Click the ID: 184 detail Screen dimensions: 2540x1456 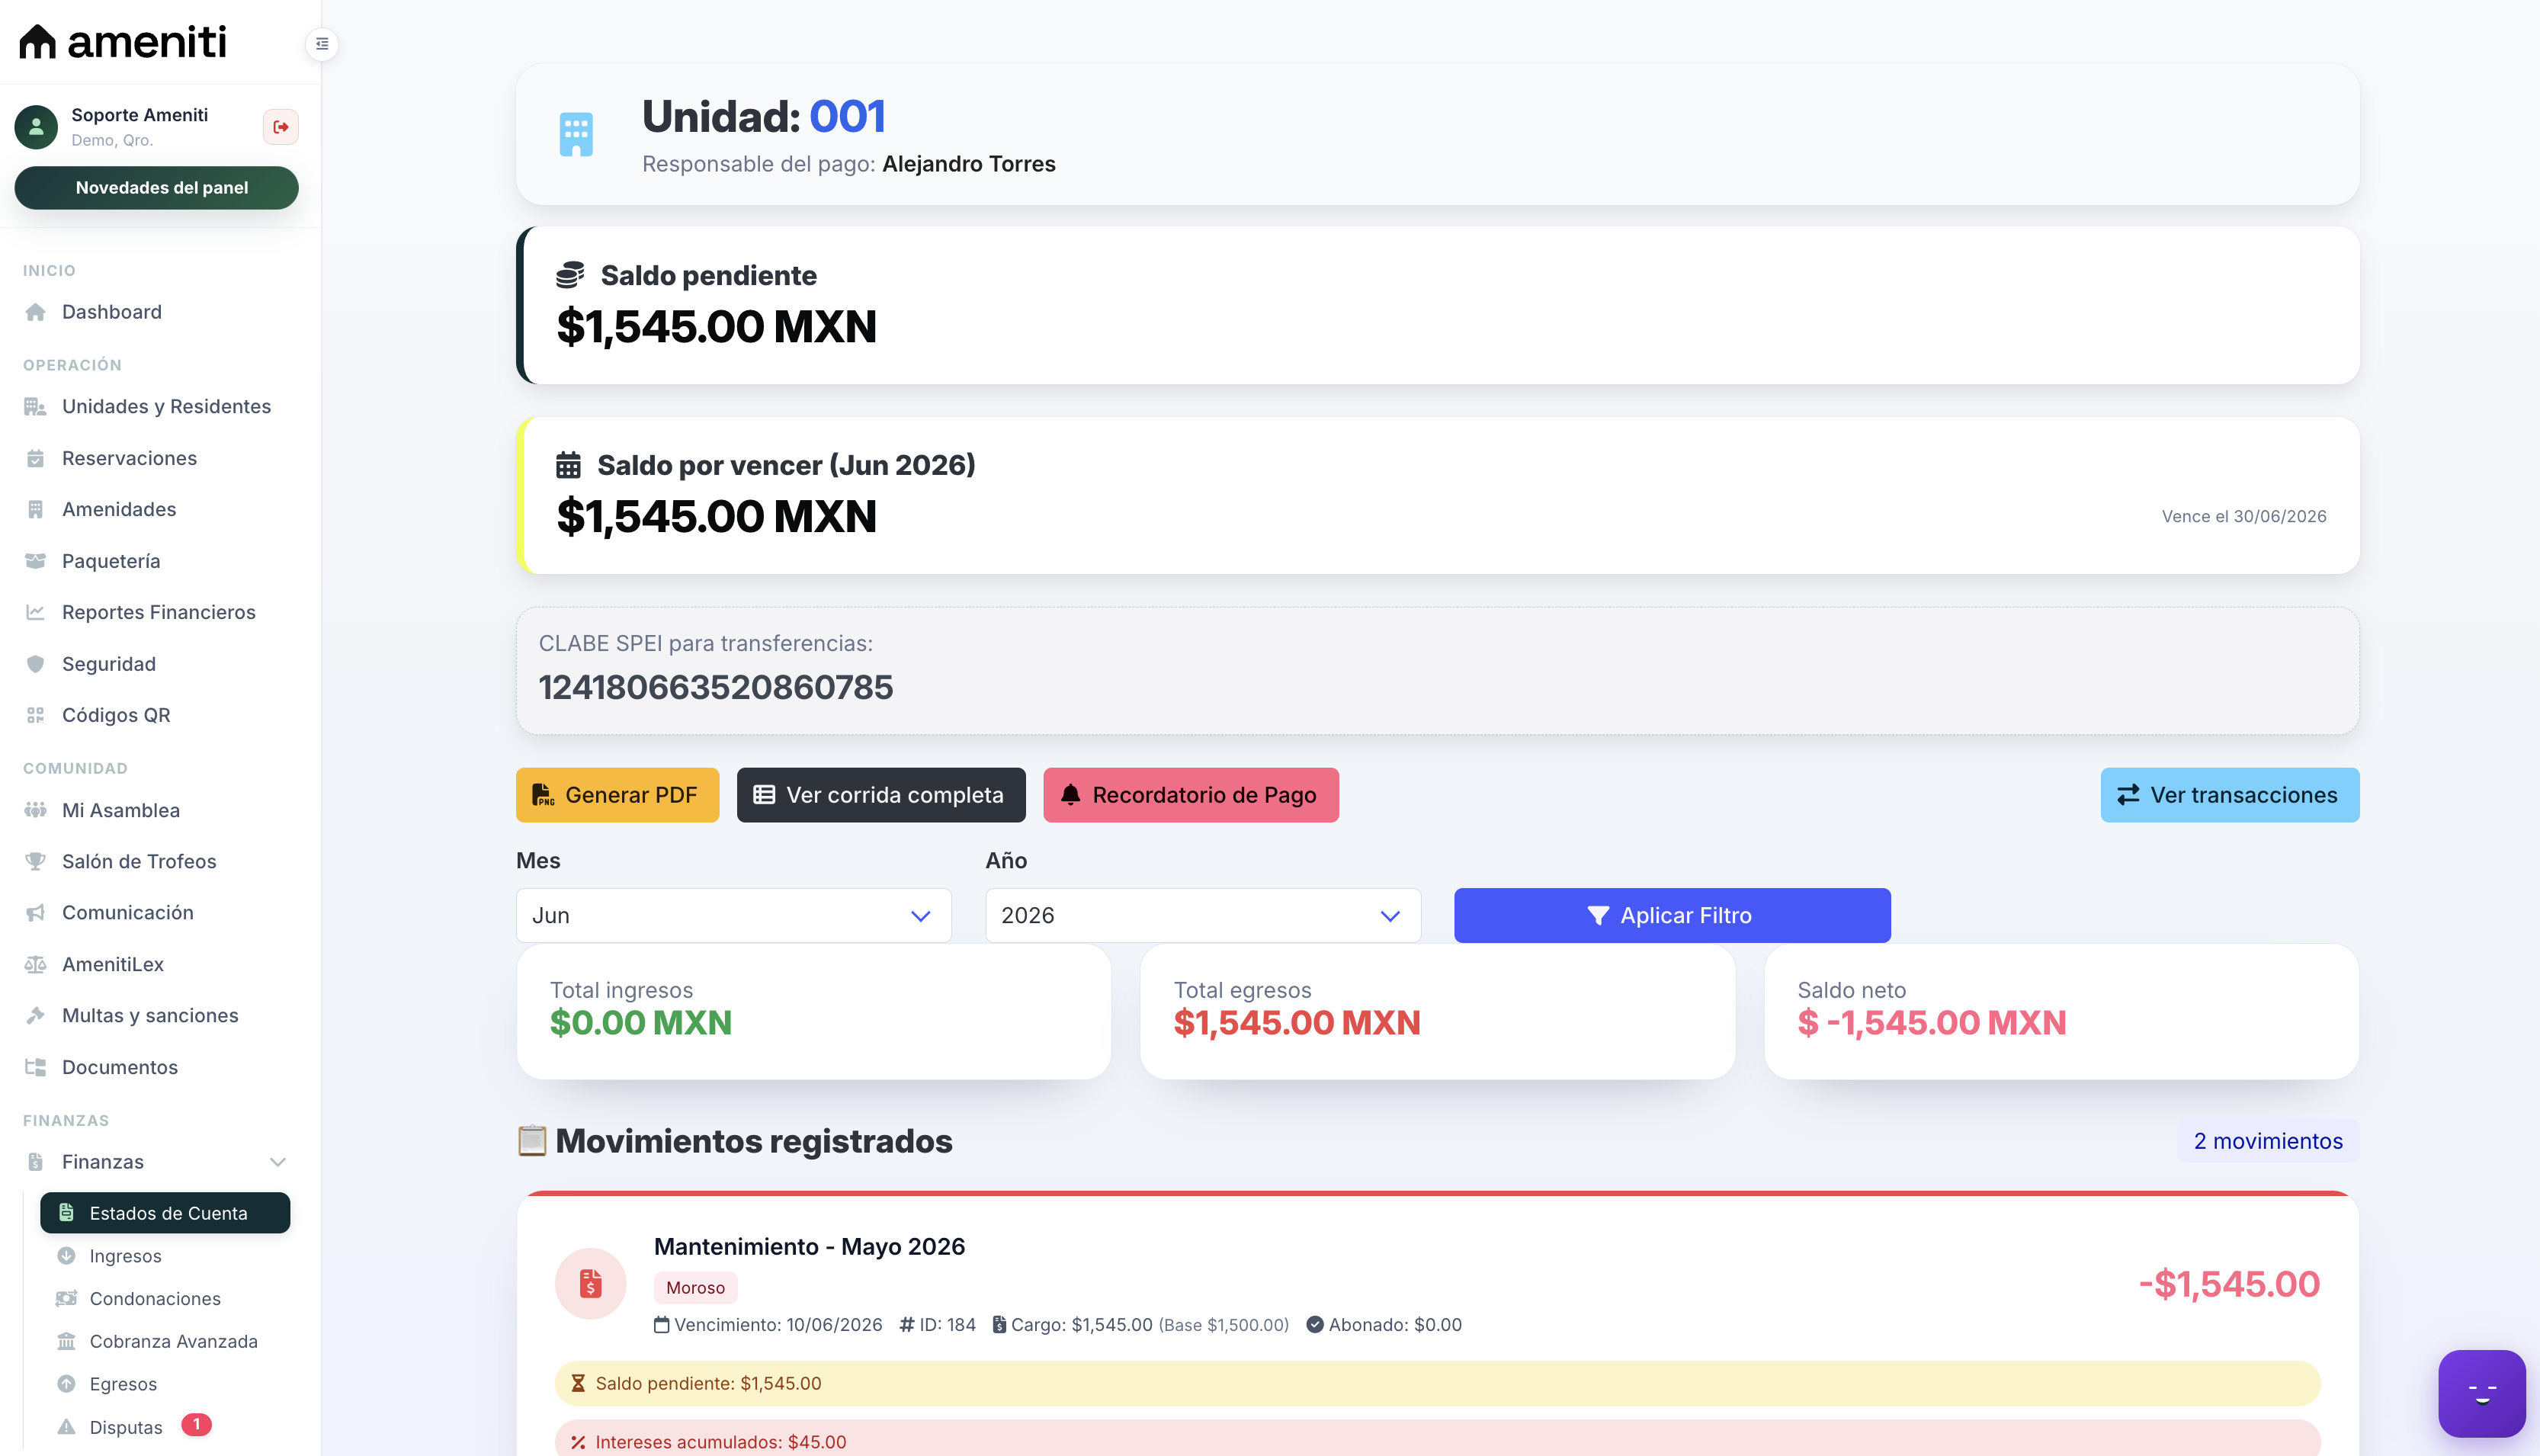[x=938, y=1325]
